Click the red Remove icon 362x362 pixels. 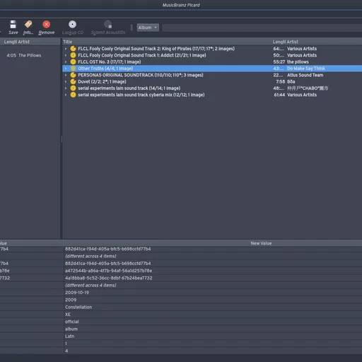47,24
